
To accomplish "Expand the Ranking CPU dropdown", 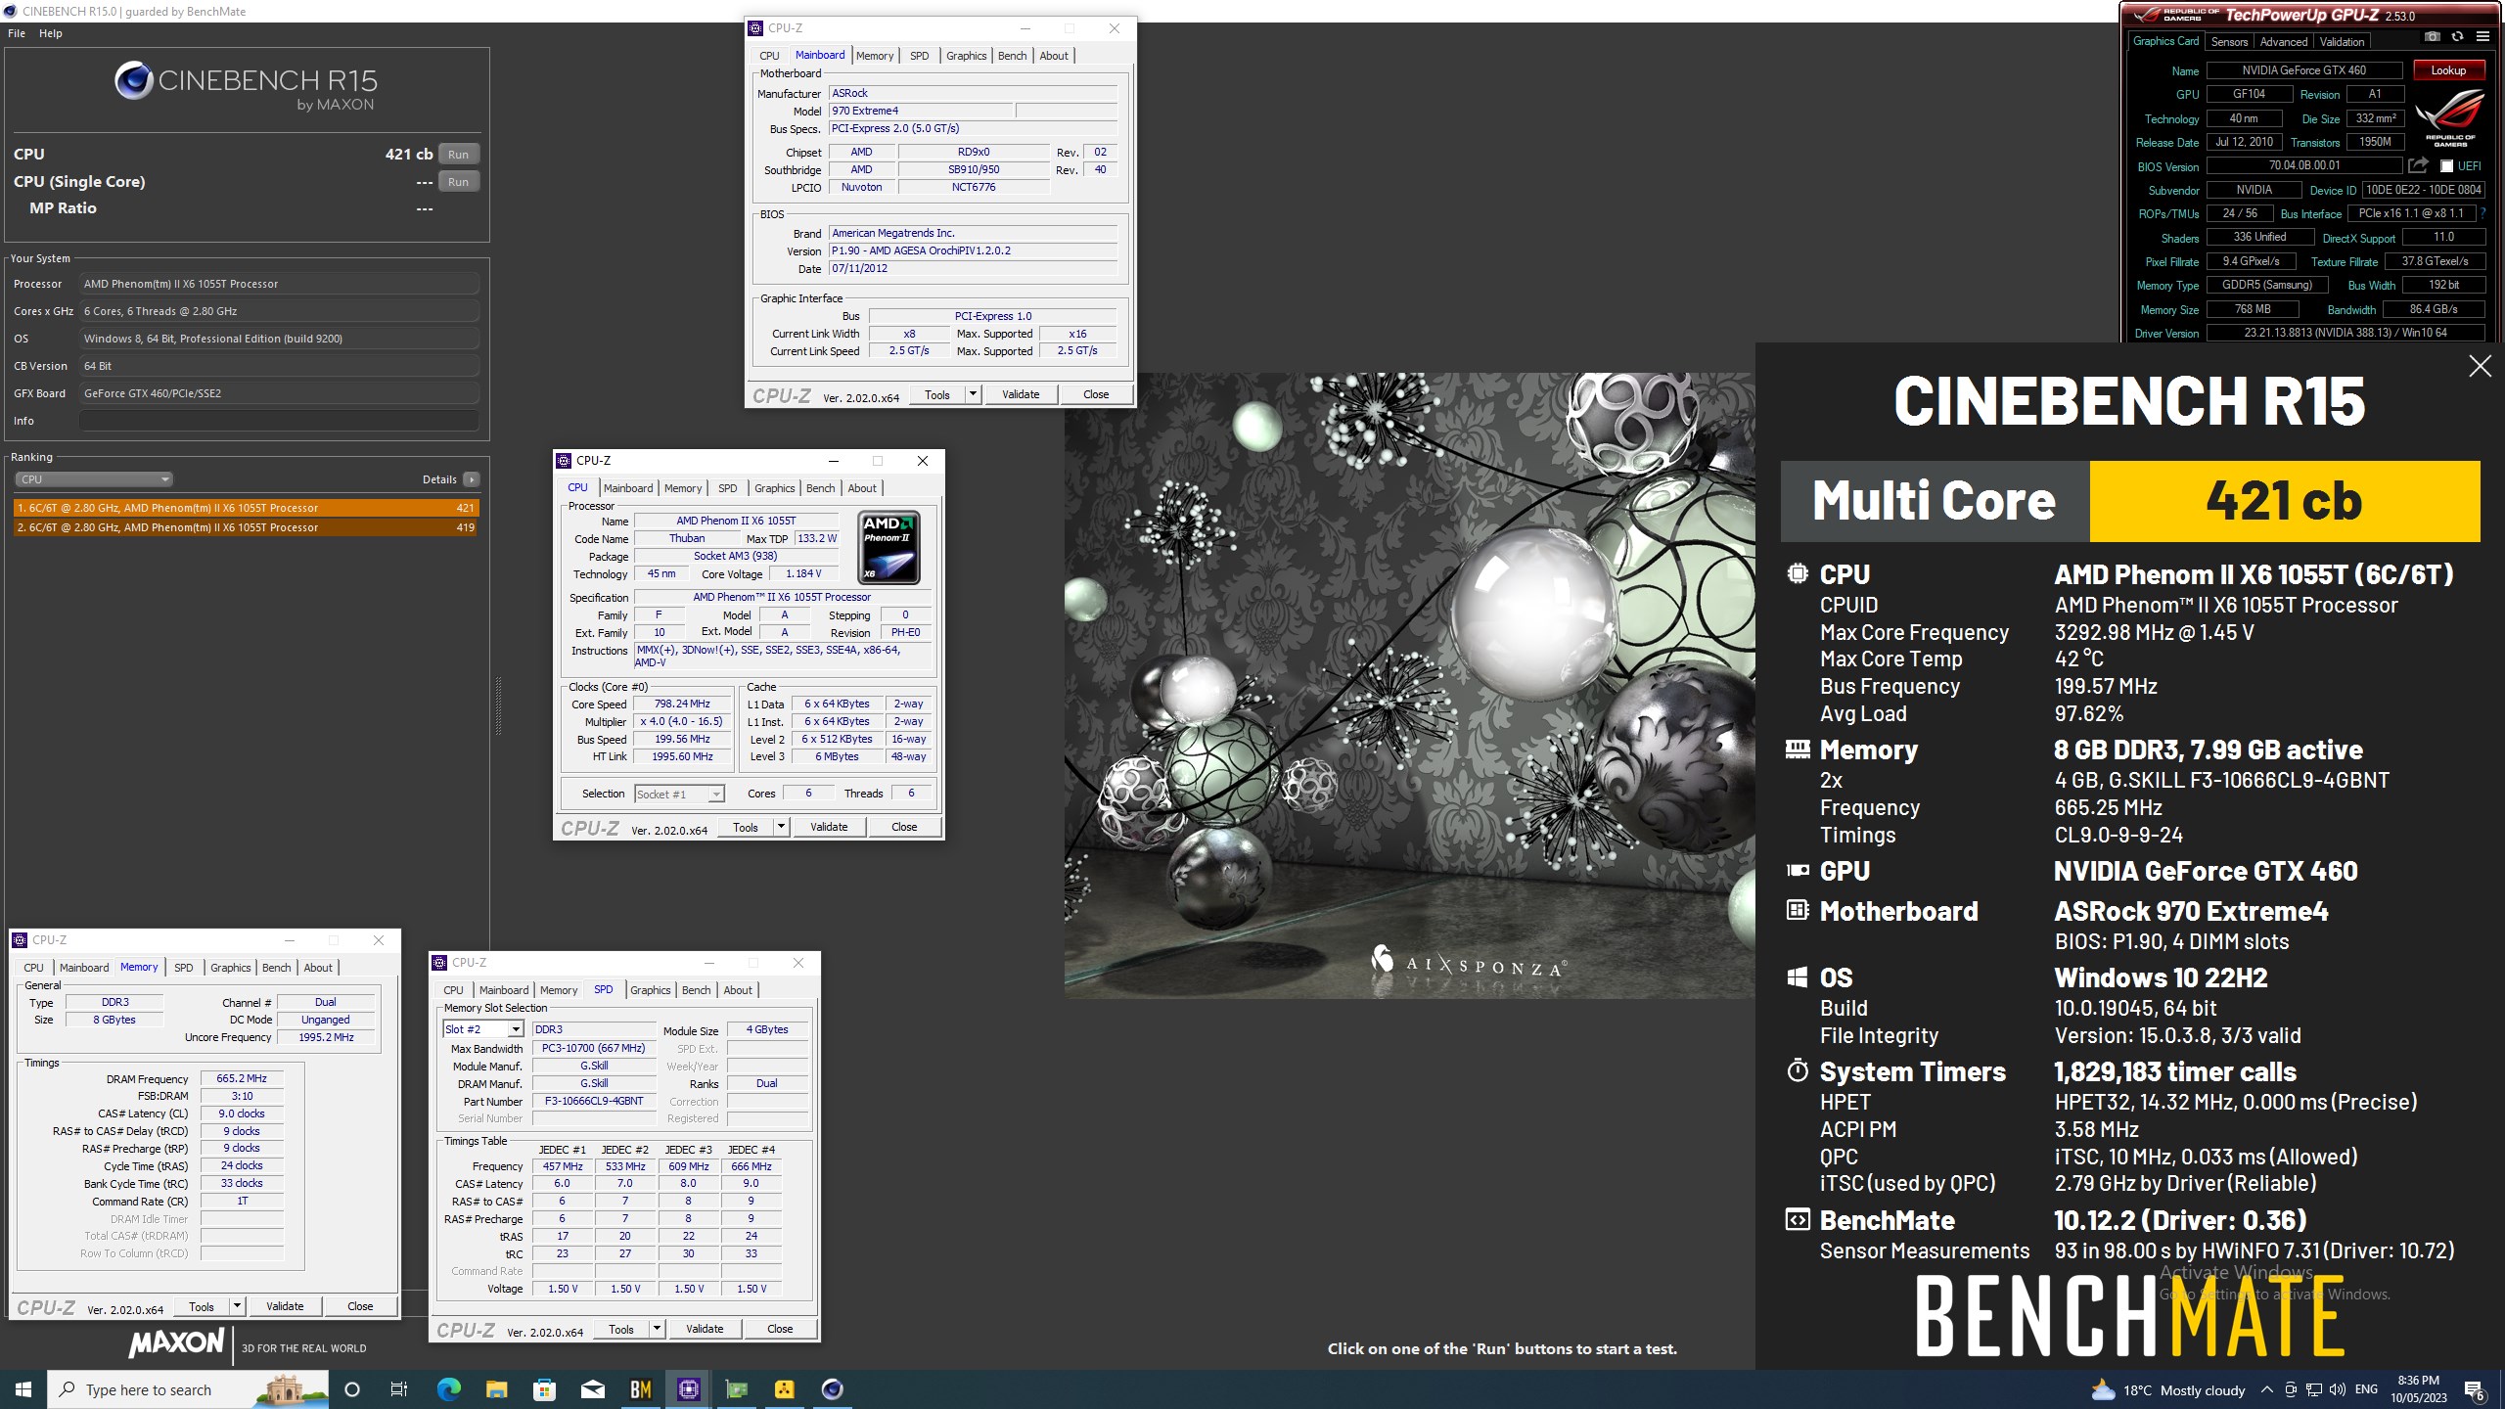I will pos(94,479).
